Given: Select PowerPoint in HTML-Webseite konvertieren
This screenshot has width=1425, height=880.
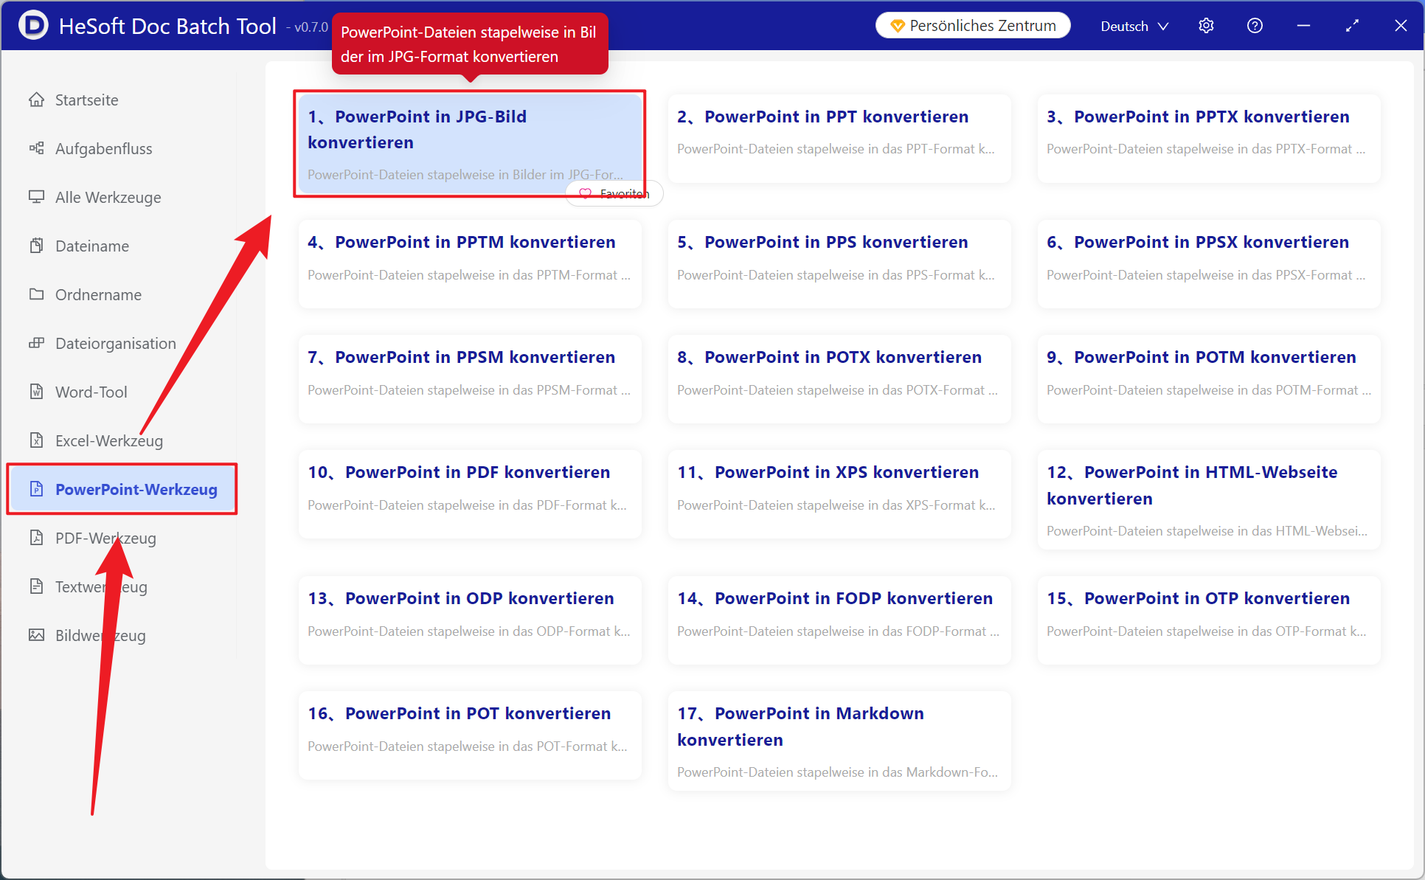Looking at the screenshot, I should point(1208,499).
